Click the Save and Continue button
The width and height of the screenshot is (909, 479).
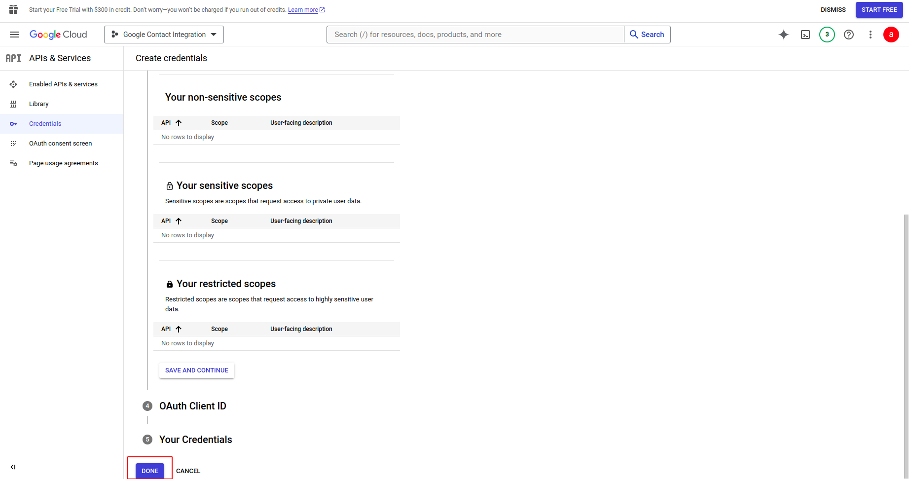(197, 370)
